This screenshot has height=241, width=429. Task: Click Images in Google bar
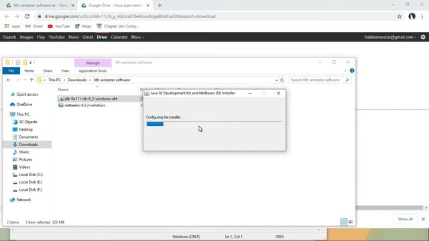26,37
